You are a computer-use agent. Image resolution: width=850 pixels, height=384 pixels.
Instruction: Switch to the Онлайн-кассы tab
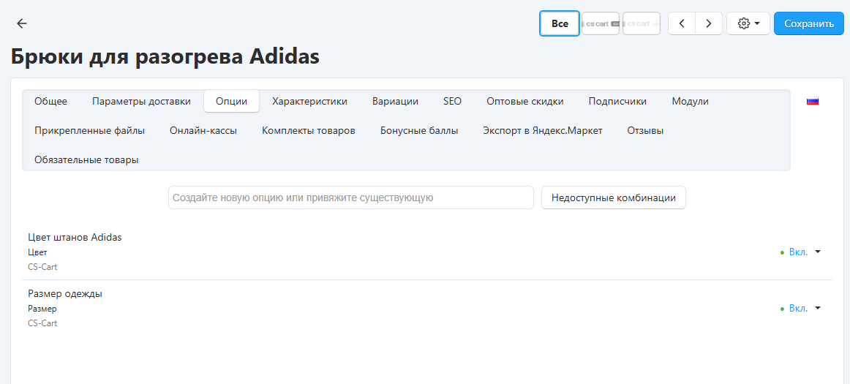click(x=203, y=130)
